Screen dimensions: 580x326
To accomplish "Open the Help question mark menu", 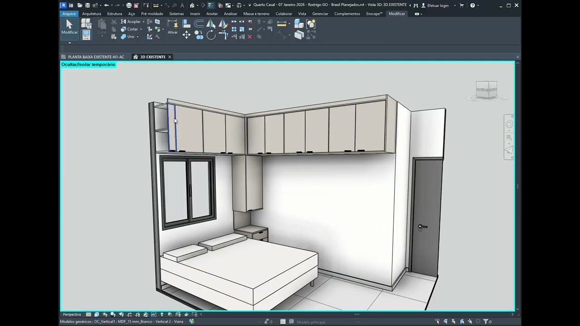I will [473, 5].
